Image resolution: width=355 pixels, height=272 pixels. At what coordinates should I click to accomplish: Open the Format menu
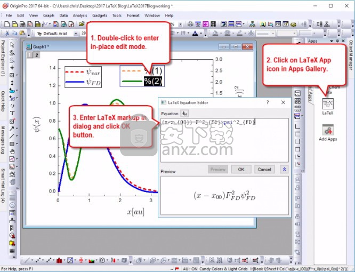[x=133, y=15]
